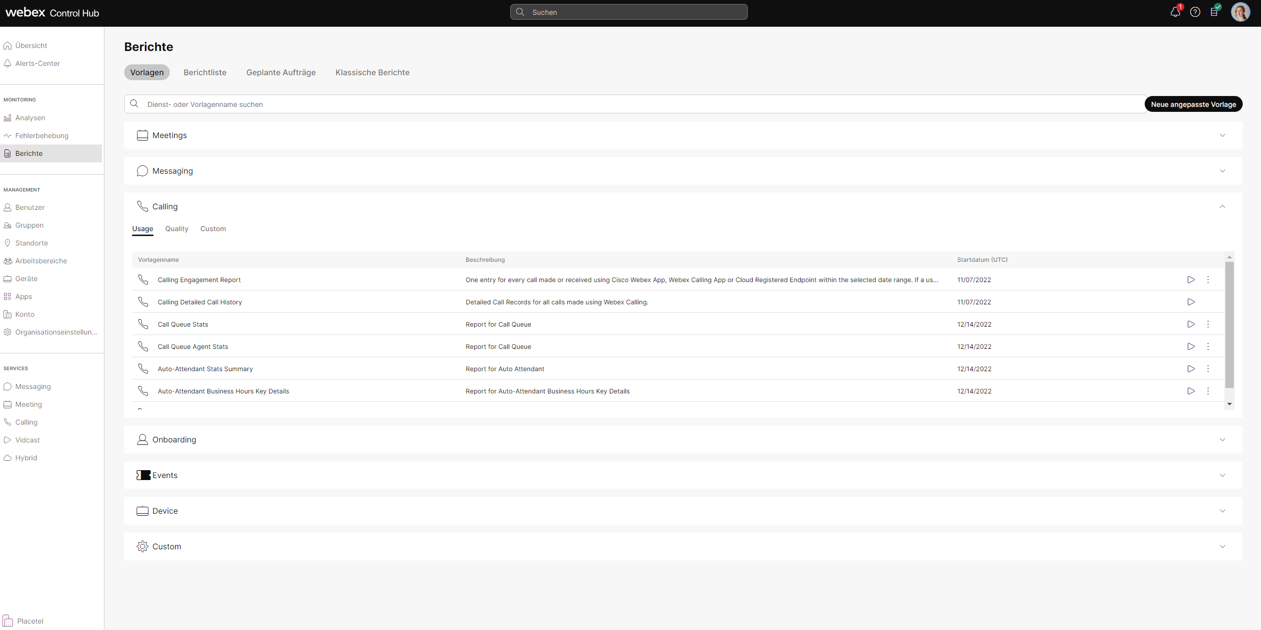1261x630 pixels.
Task: Open the user profile avatar
Action: point(1240,12)
